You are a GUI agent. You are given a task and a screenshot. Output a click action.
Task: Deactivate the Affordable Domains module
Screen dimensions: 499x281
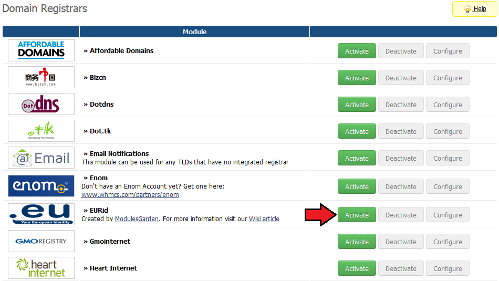click(401, 51)
